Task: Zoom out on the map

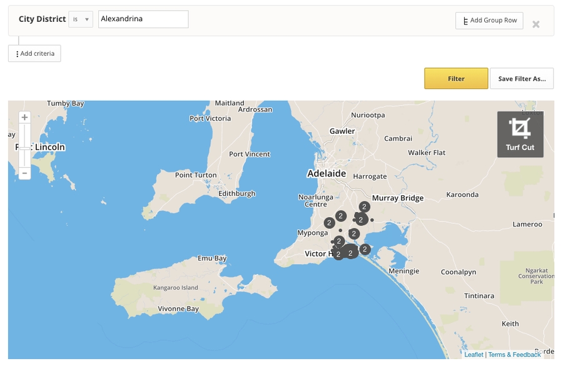Action: pyautogui.click(x=24, y=173)
